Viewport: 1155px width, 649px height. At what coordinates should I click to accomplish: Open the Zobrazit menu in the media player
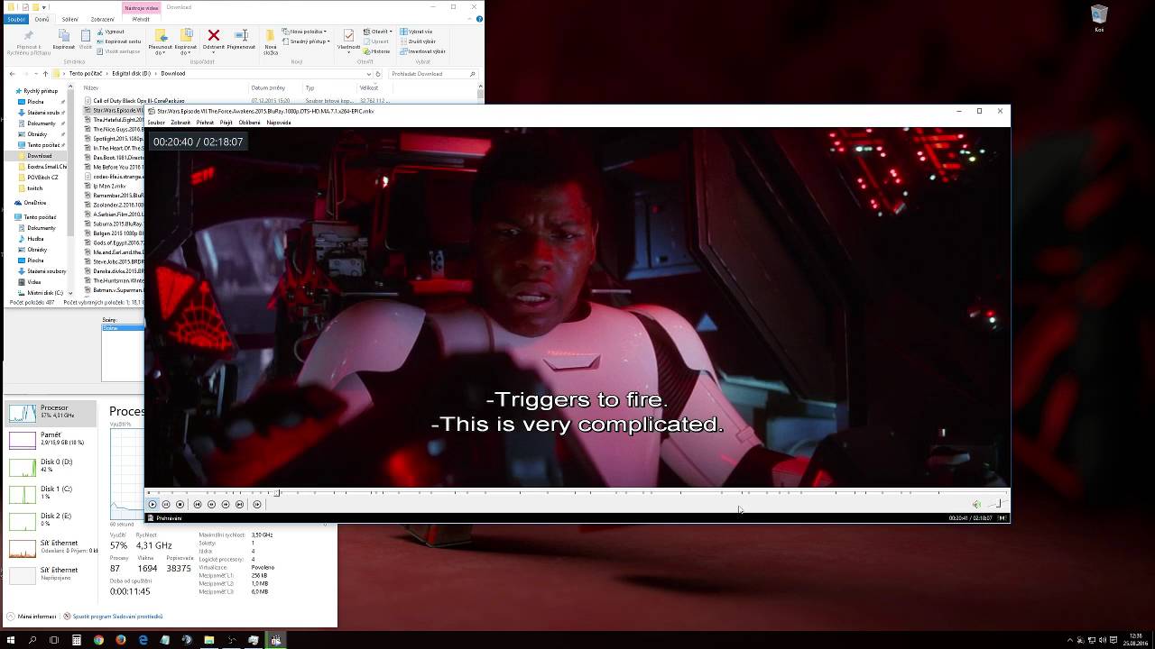click(180, 123)
